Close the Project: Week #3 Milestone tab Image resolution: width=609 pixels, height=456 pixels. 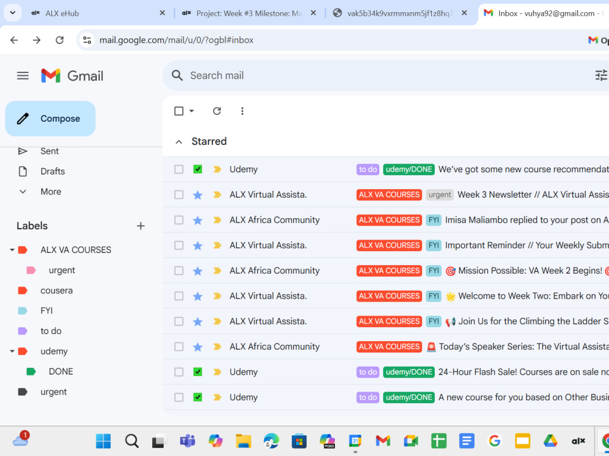click(x=313, y=13)
